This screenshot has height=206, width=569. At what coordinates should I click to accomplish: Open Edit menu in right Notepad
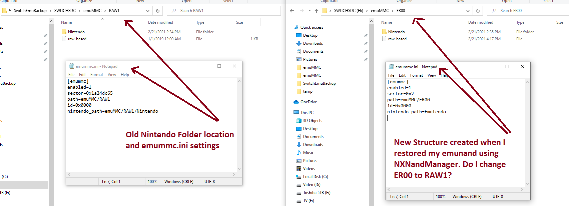[x=402, y=75]
